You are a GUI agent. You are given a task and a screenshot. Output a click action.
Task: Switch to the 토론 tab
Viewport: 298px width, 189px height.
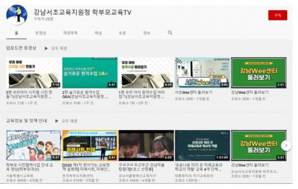[x=122, y=33]
